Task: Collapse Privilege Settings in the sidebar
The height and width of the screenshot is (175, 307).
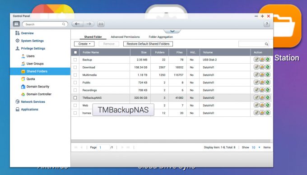Action: (x=30, y=49)
